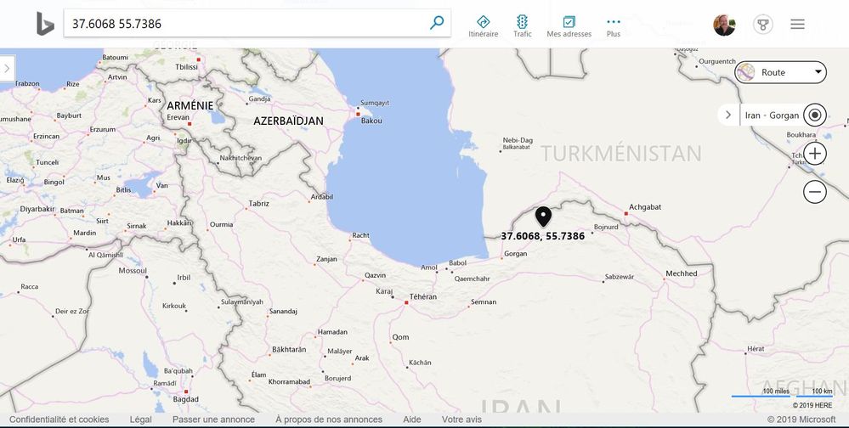Viewport: 849px width, 428px height.
Task: Open the rewards trophy icon
Action: click(x=763, y=25)
